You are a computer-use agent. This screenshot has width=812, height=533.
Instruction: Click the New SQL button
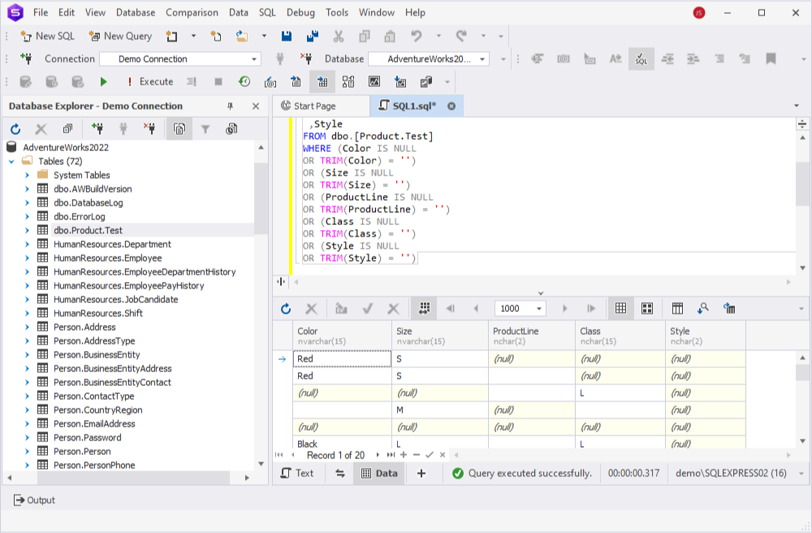47,36
